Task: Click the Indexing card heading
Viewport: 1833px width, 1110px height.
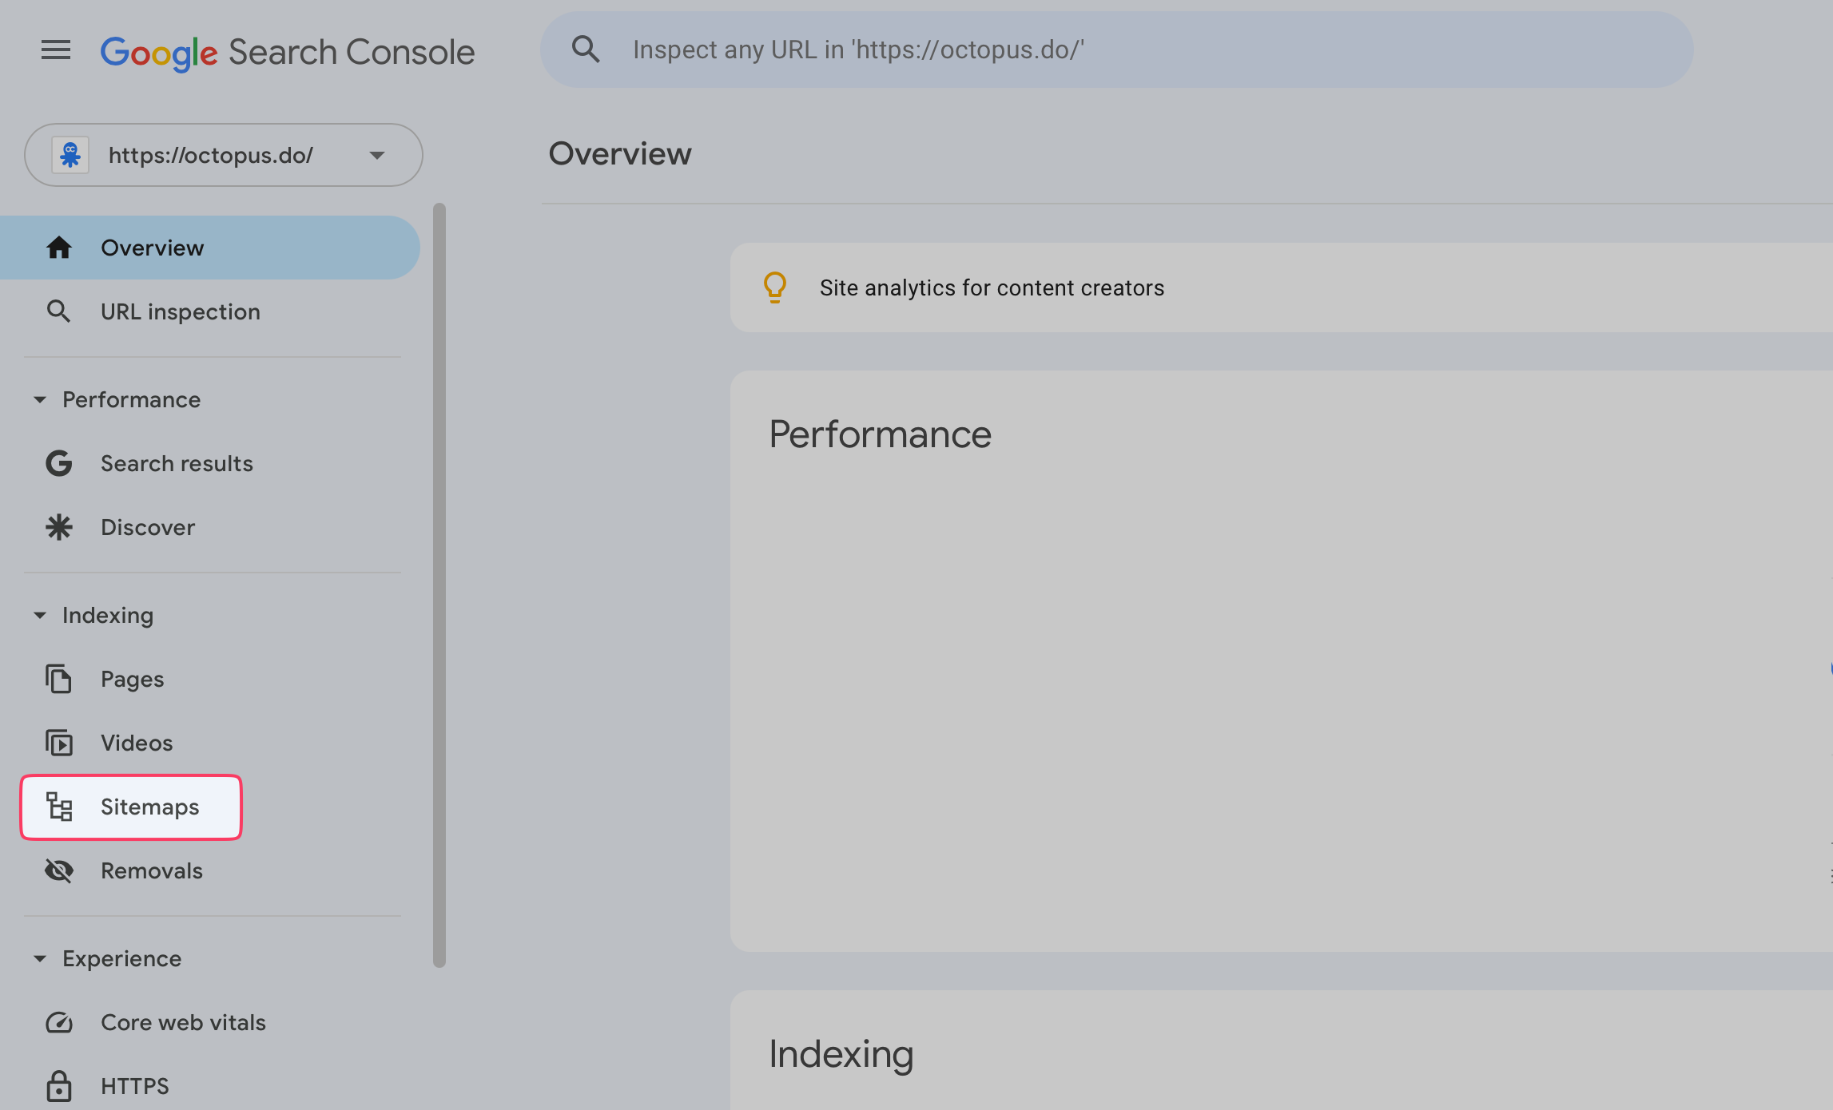Action: (841, 1054)
